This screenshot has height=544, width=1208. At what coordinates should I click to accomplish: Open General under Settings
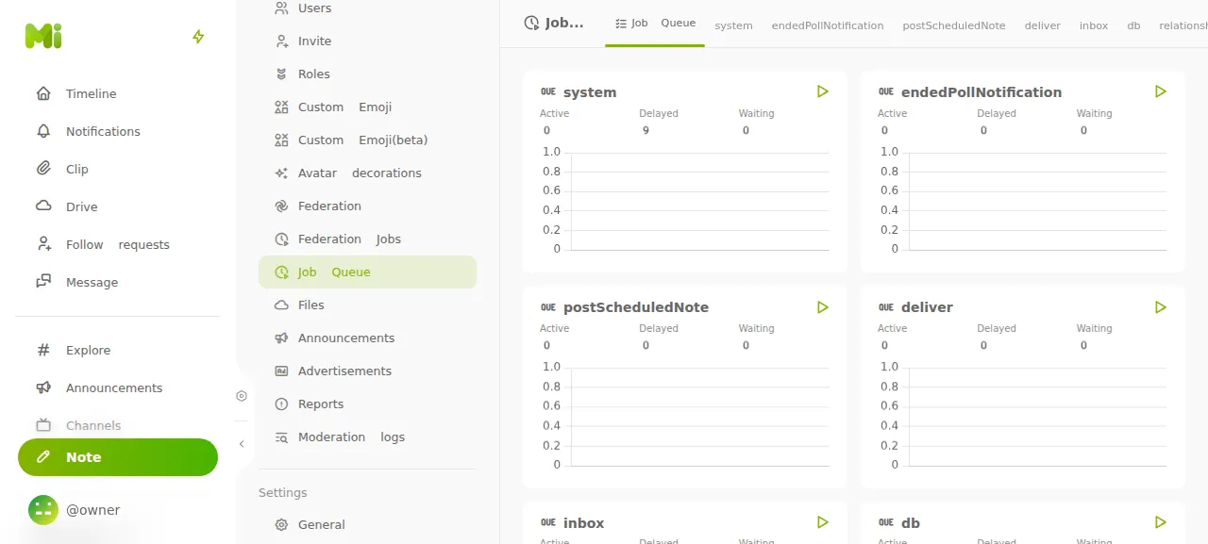click(367, 525)
